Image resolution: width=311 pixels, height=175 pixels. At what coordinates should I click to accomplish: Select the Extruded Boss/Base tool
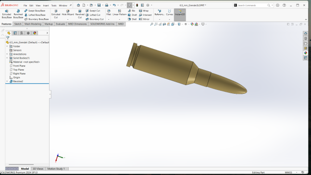[x=7, y=14]
